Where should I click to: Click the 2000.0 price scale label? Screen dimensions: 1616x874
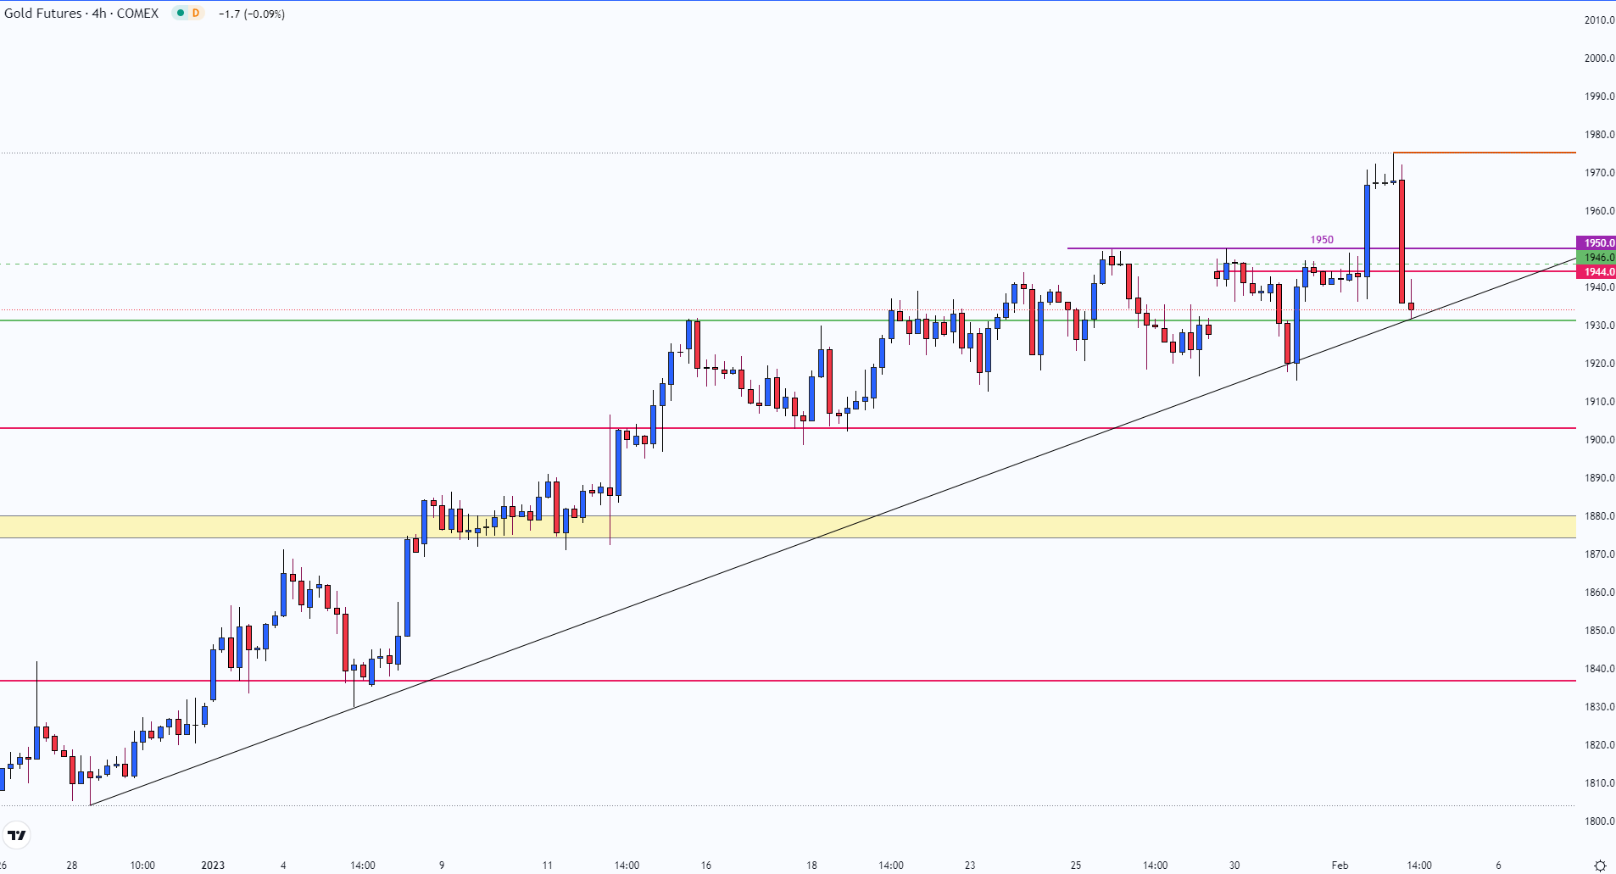tap(1599, 58)
